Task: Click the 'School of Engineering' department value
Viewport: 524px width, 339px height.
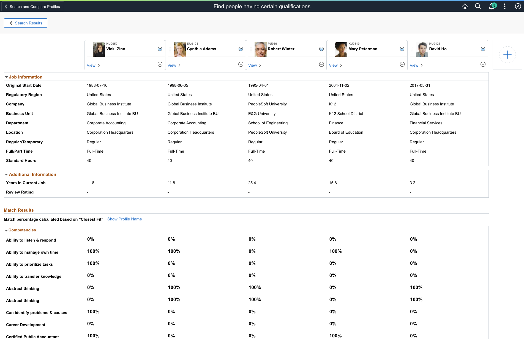Action: (268, 123)
